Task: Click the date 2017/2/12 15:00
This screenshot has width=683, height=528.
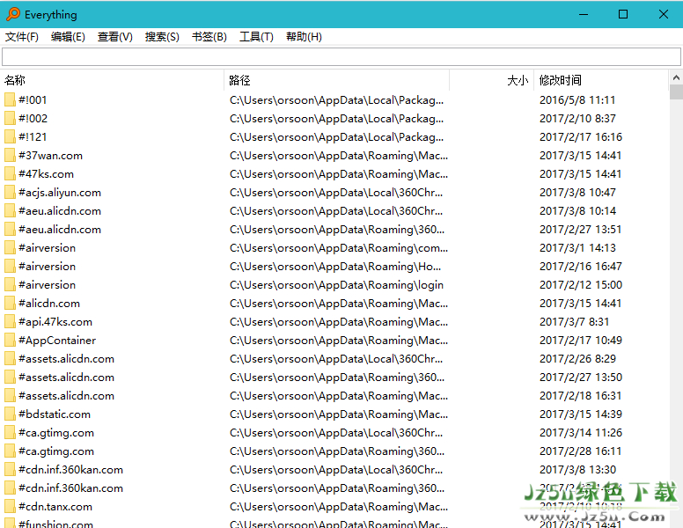Action: click(x=581, y=284)
